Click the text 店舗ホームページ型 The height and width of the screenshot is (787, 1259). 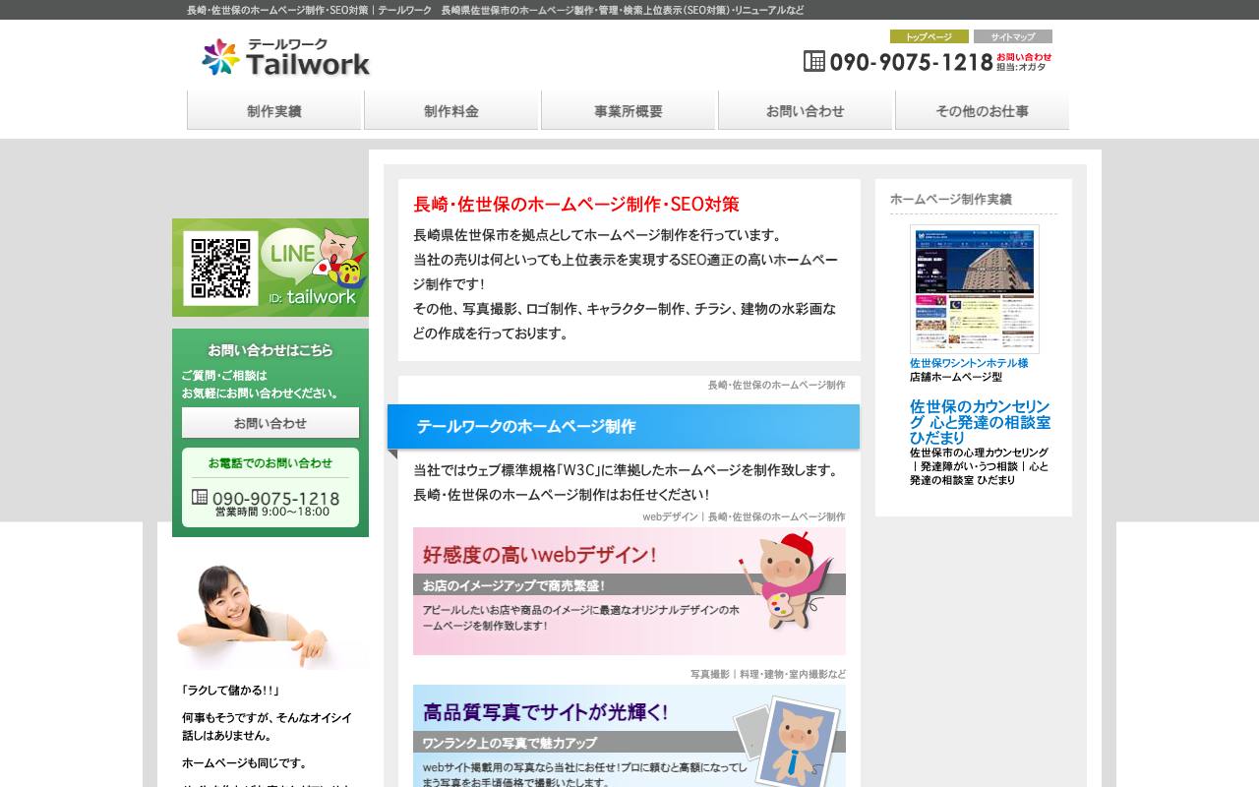956,377
